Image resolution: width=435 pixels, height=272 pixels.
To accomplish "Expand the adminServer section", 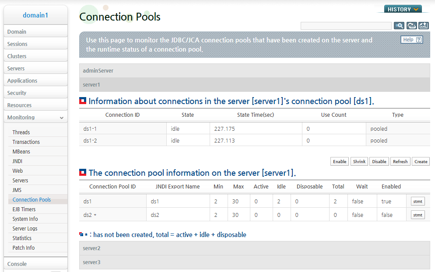I will (x=254, y=71).
